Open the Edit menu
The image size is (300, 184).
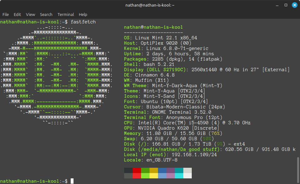pyautogui.click(x=17, y=14)
